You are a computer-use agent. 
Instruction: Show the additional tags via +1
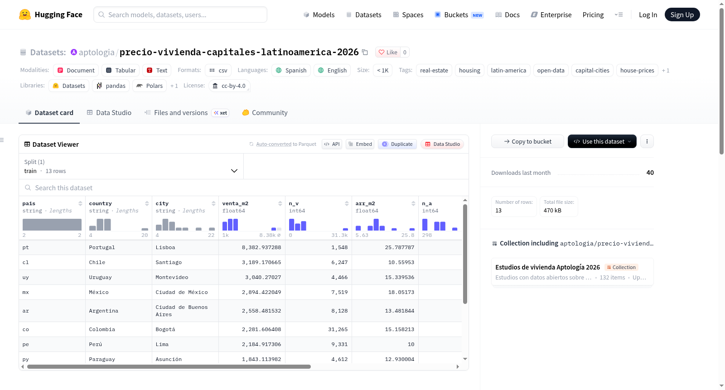pos(666,70)
